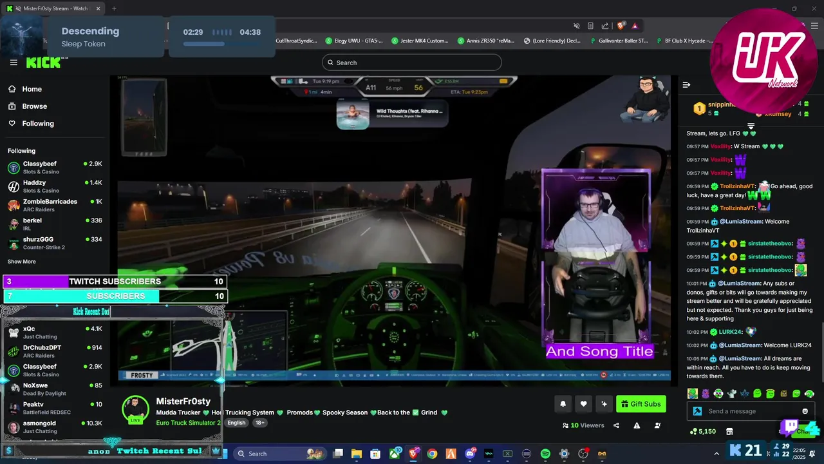
Task: Click LURK24 username in chat
Action: 729,332
